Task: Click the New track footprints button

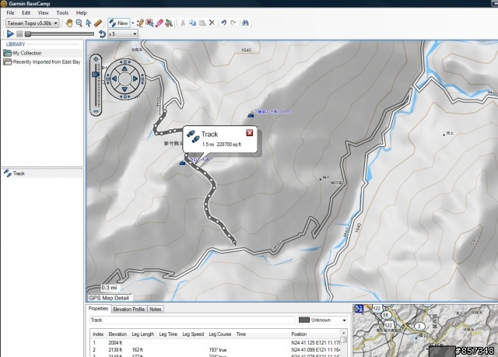Action: [118, 23]
